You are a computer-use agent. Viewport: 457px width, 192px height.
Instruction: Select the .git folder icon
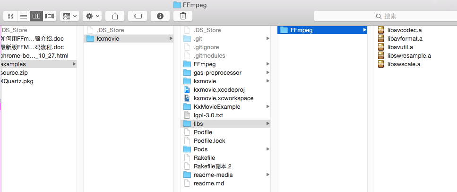187,38
